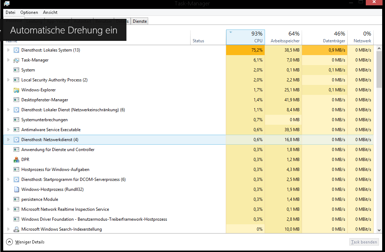Sort by the Netzwerk column header
The width and height of the screenshot is (385, 252).
[360, 37]
